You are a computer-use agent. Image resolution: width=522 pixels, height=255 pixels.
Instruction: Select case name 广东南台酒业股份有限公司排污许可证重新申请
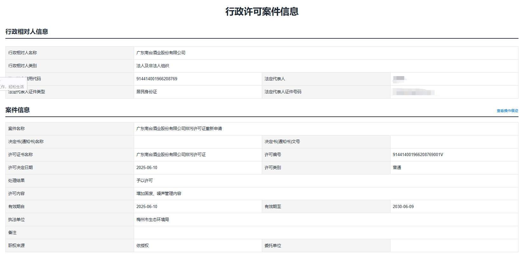pyautogui.click(x=179, y=129)
